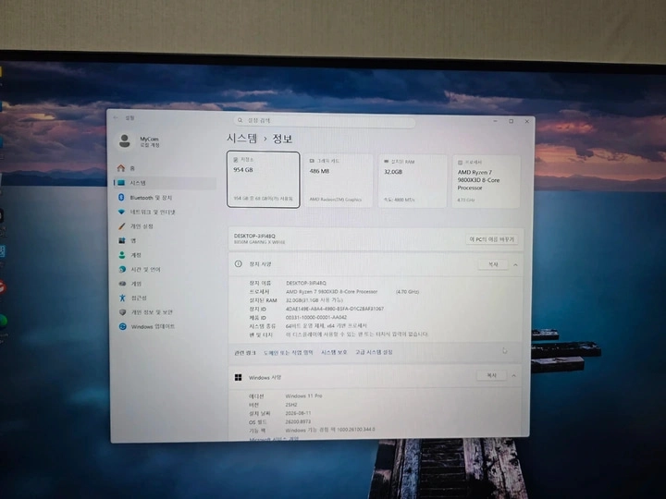Open the 그래픽 카드 486 MB card
The image size is (666, 499).
point(339,180)
